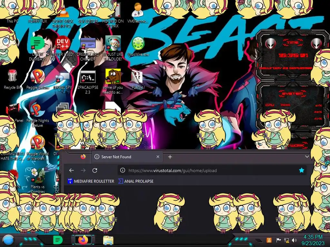
Task: Open File Explorer from the taskbar
Action: (108, 241)
